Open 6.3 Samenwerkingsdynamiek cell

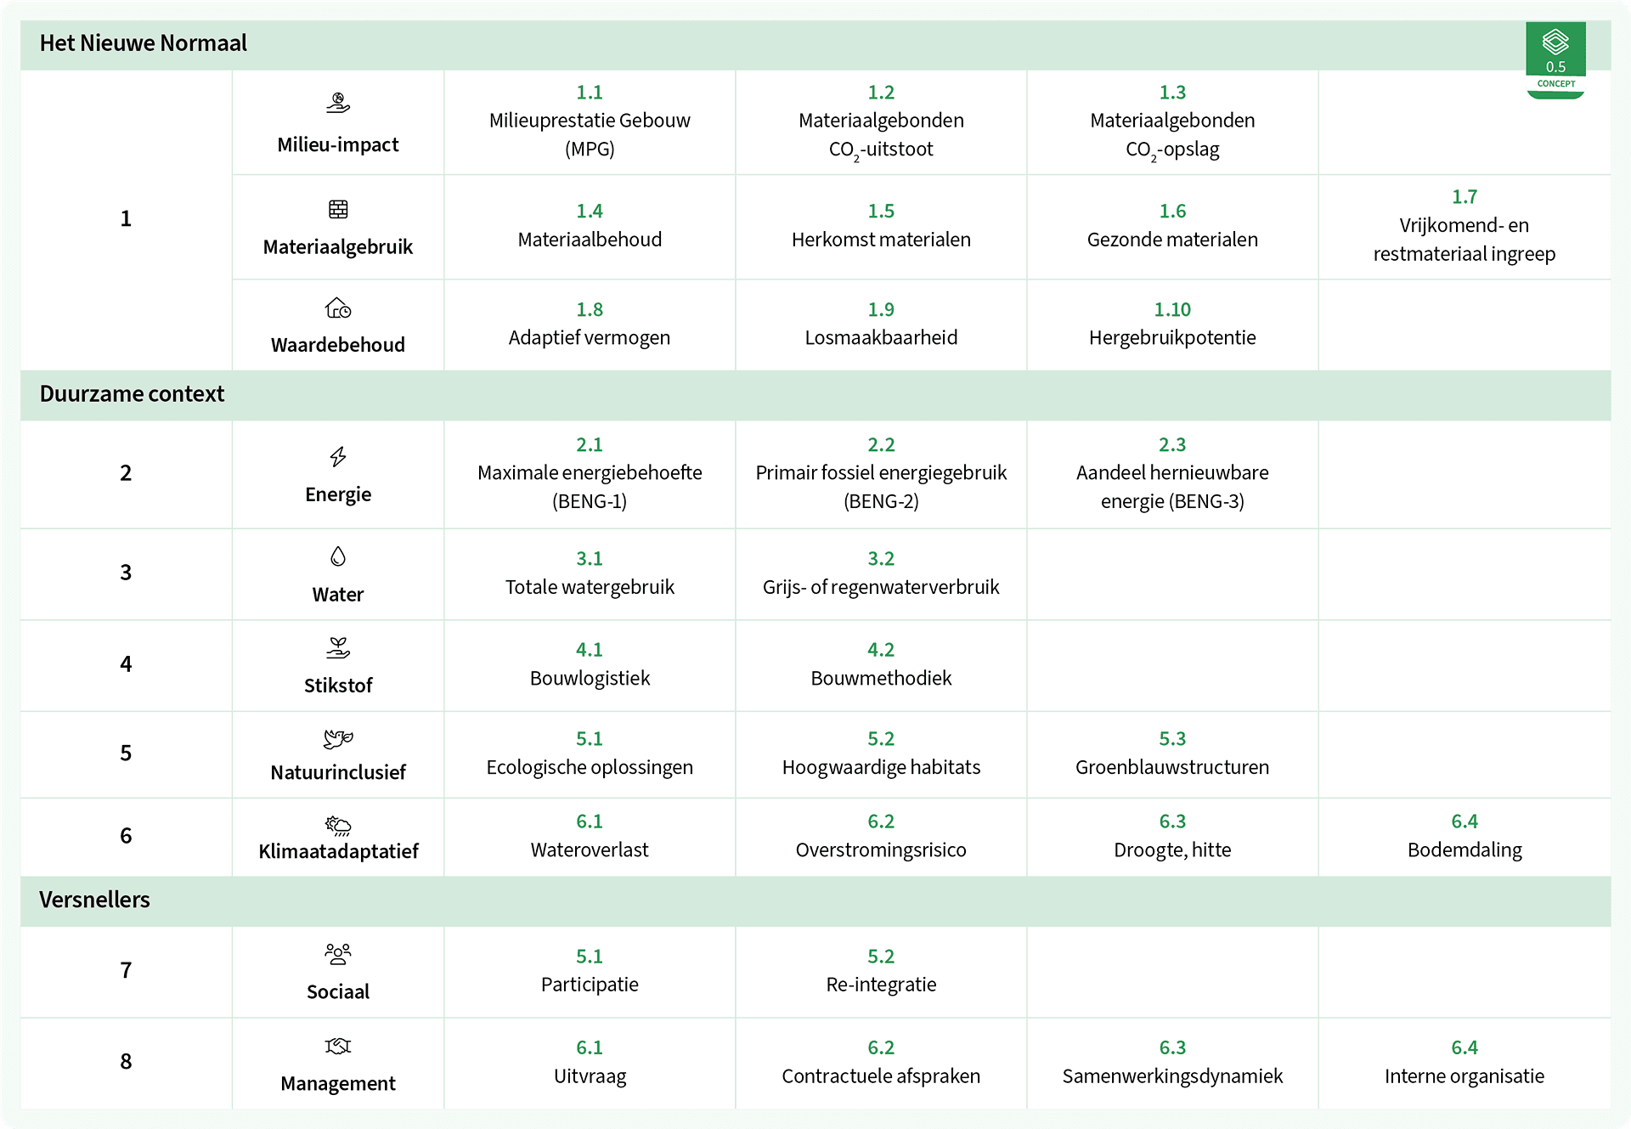click(x=1172, y=1063)
